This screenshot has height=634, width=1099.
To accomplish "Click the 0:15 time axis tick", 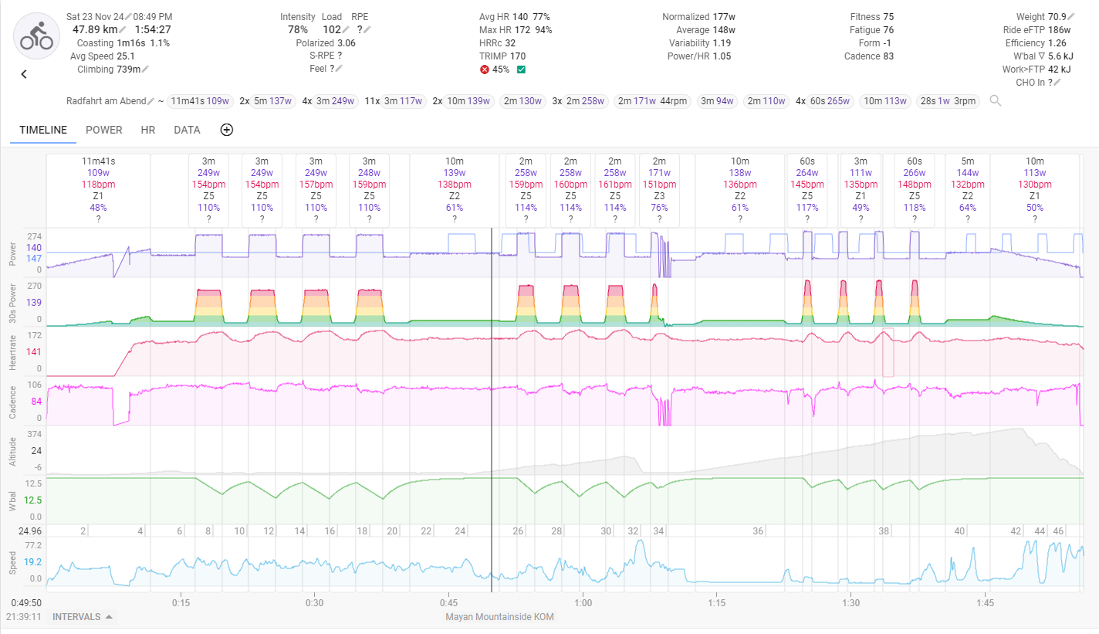I will (181, 602).
